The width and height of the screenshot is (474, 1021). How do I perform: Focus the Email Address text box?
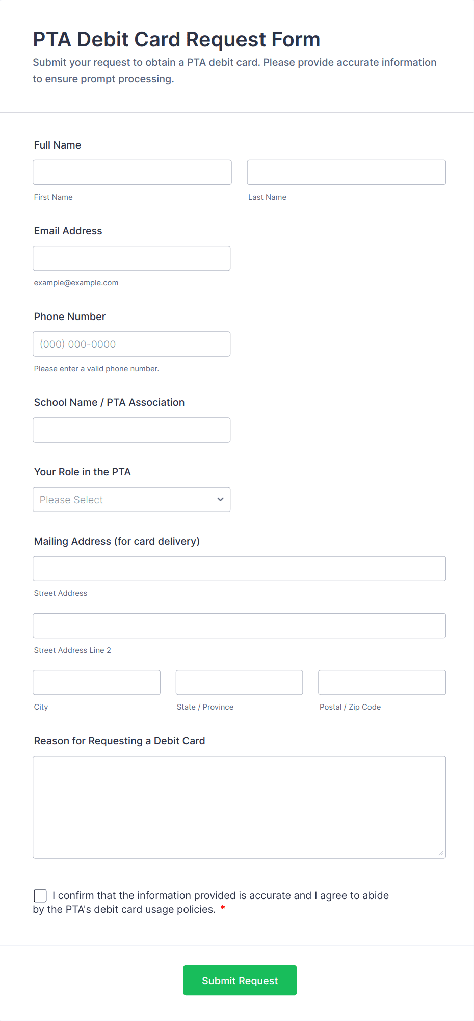[131, 258]
